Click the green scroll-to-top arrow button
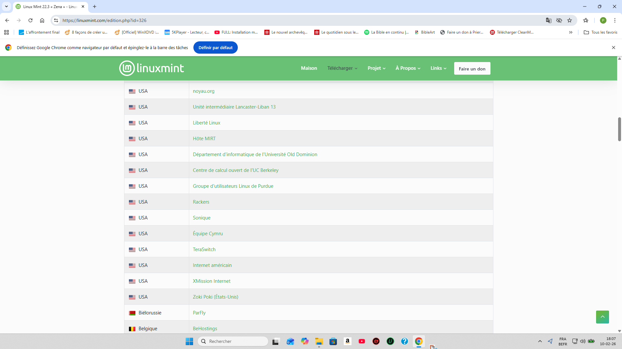 tap(602, 317)
